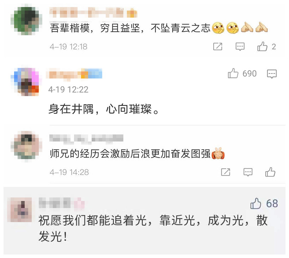
Task: Open username beside the 690 likes
Action: [x=74, y=74]
